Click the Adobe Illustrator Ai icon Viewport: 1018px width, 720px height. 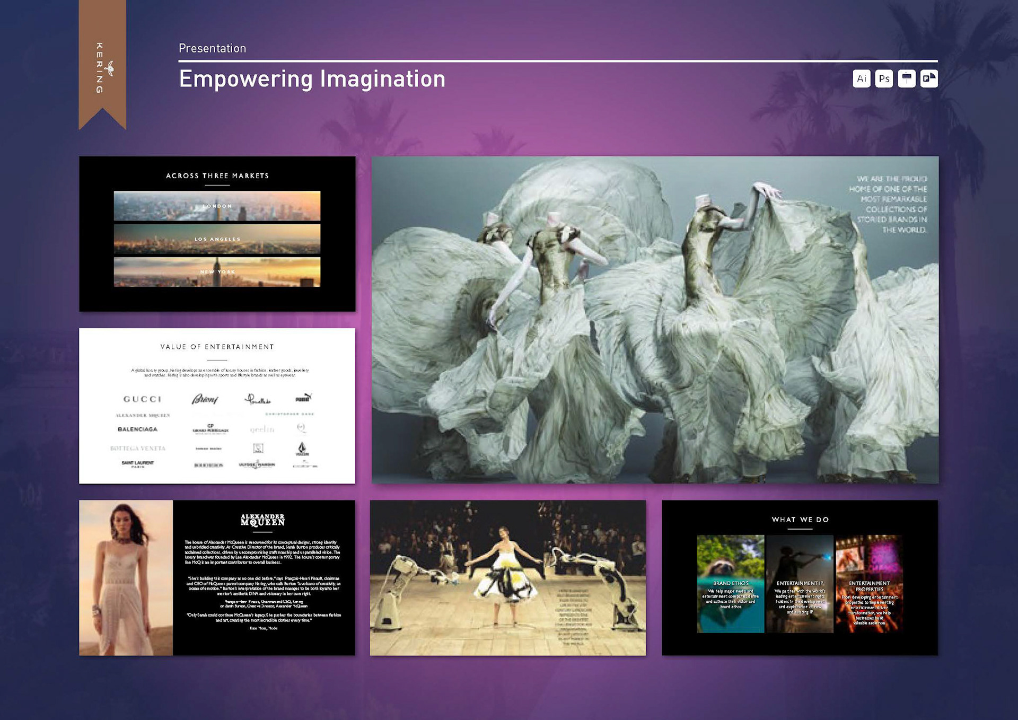click(861, 79)
